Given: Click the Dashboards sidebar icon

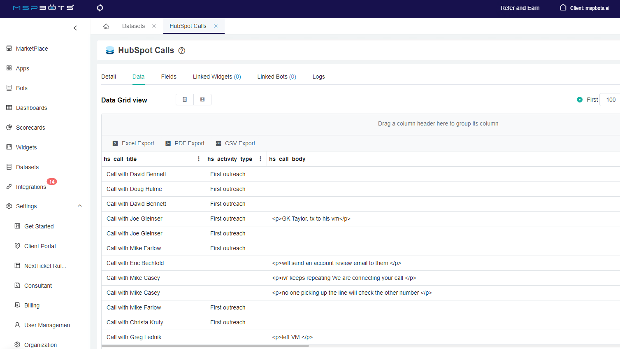Looking at the screenshot, I should point(9,107).
